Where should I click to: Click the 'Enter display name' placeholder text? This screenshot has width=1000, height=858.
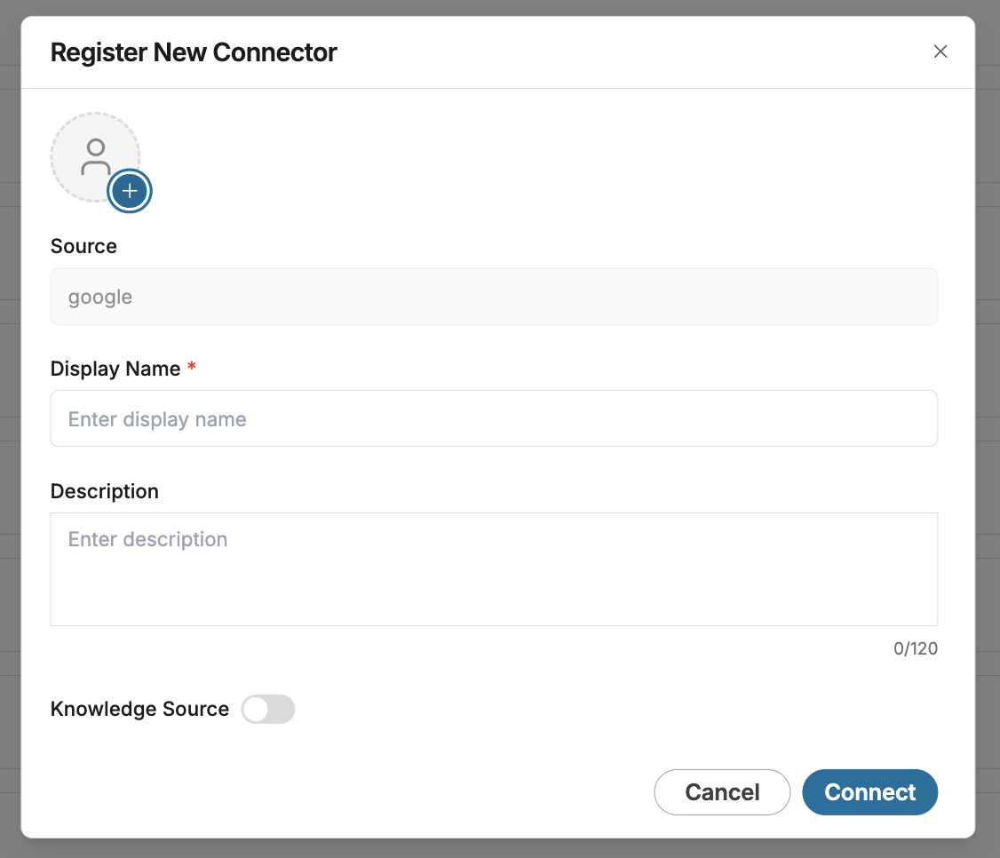(157, 419)
